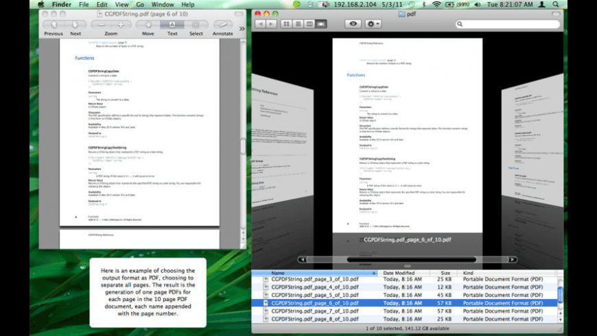Click the Time Machine clock icon
Viewport: 597px width, 336px height.
point(412,5)
